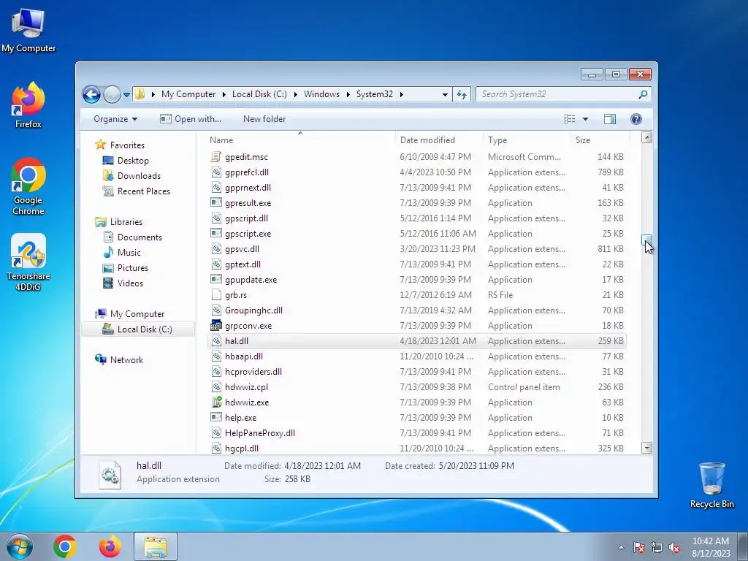The image size is (748, 561).
Task: Select Windows breadcrumb in address bar
Action: tap(321, 94)
